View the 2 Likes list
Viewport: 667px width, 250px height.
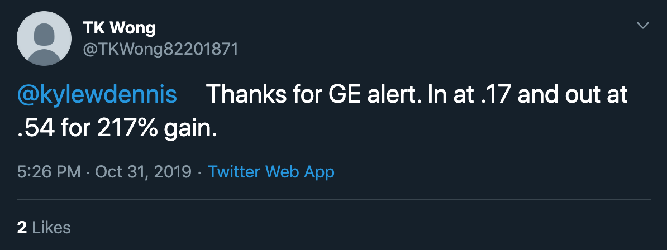pos(44,228)
